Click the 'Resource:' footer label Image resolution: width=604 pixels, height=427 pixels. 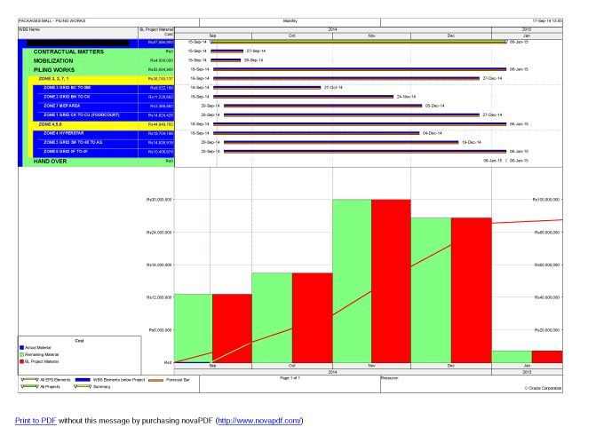[390, 378]
